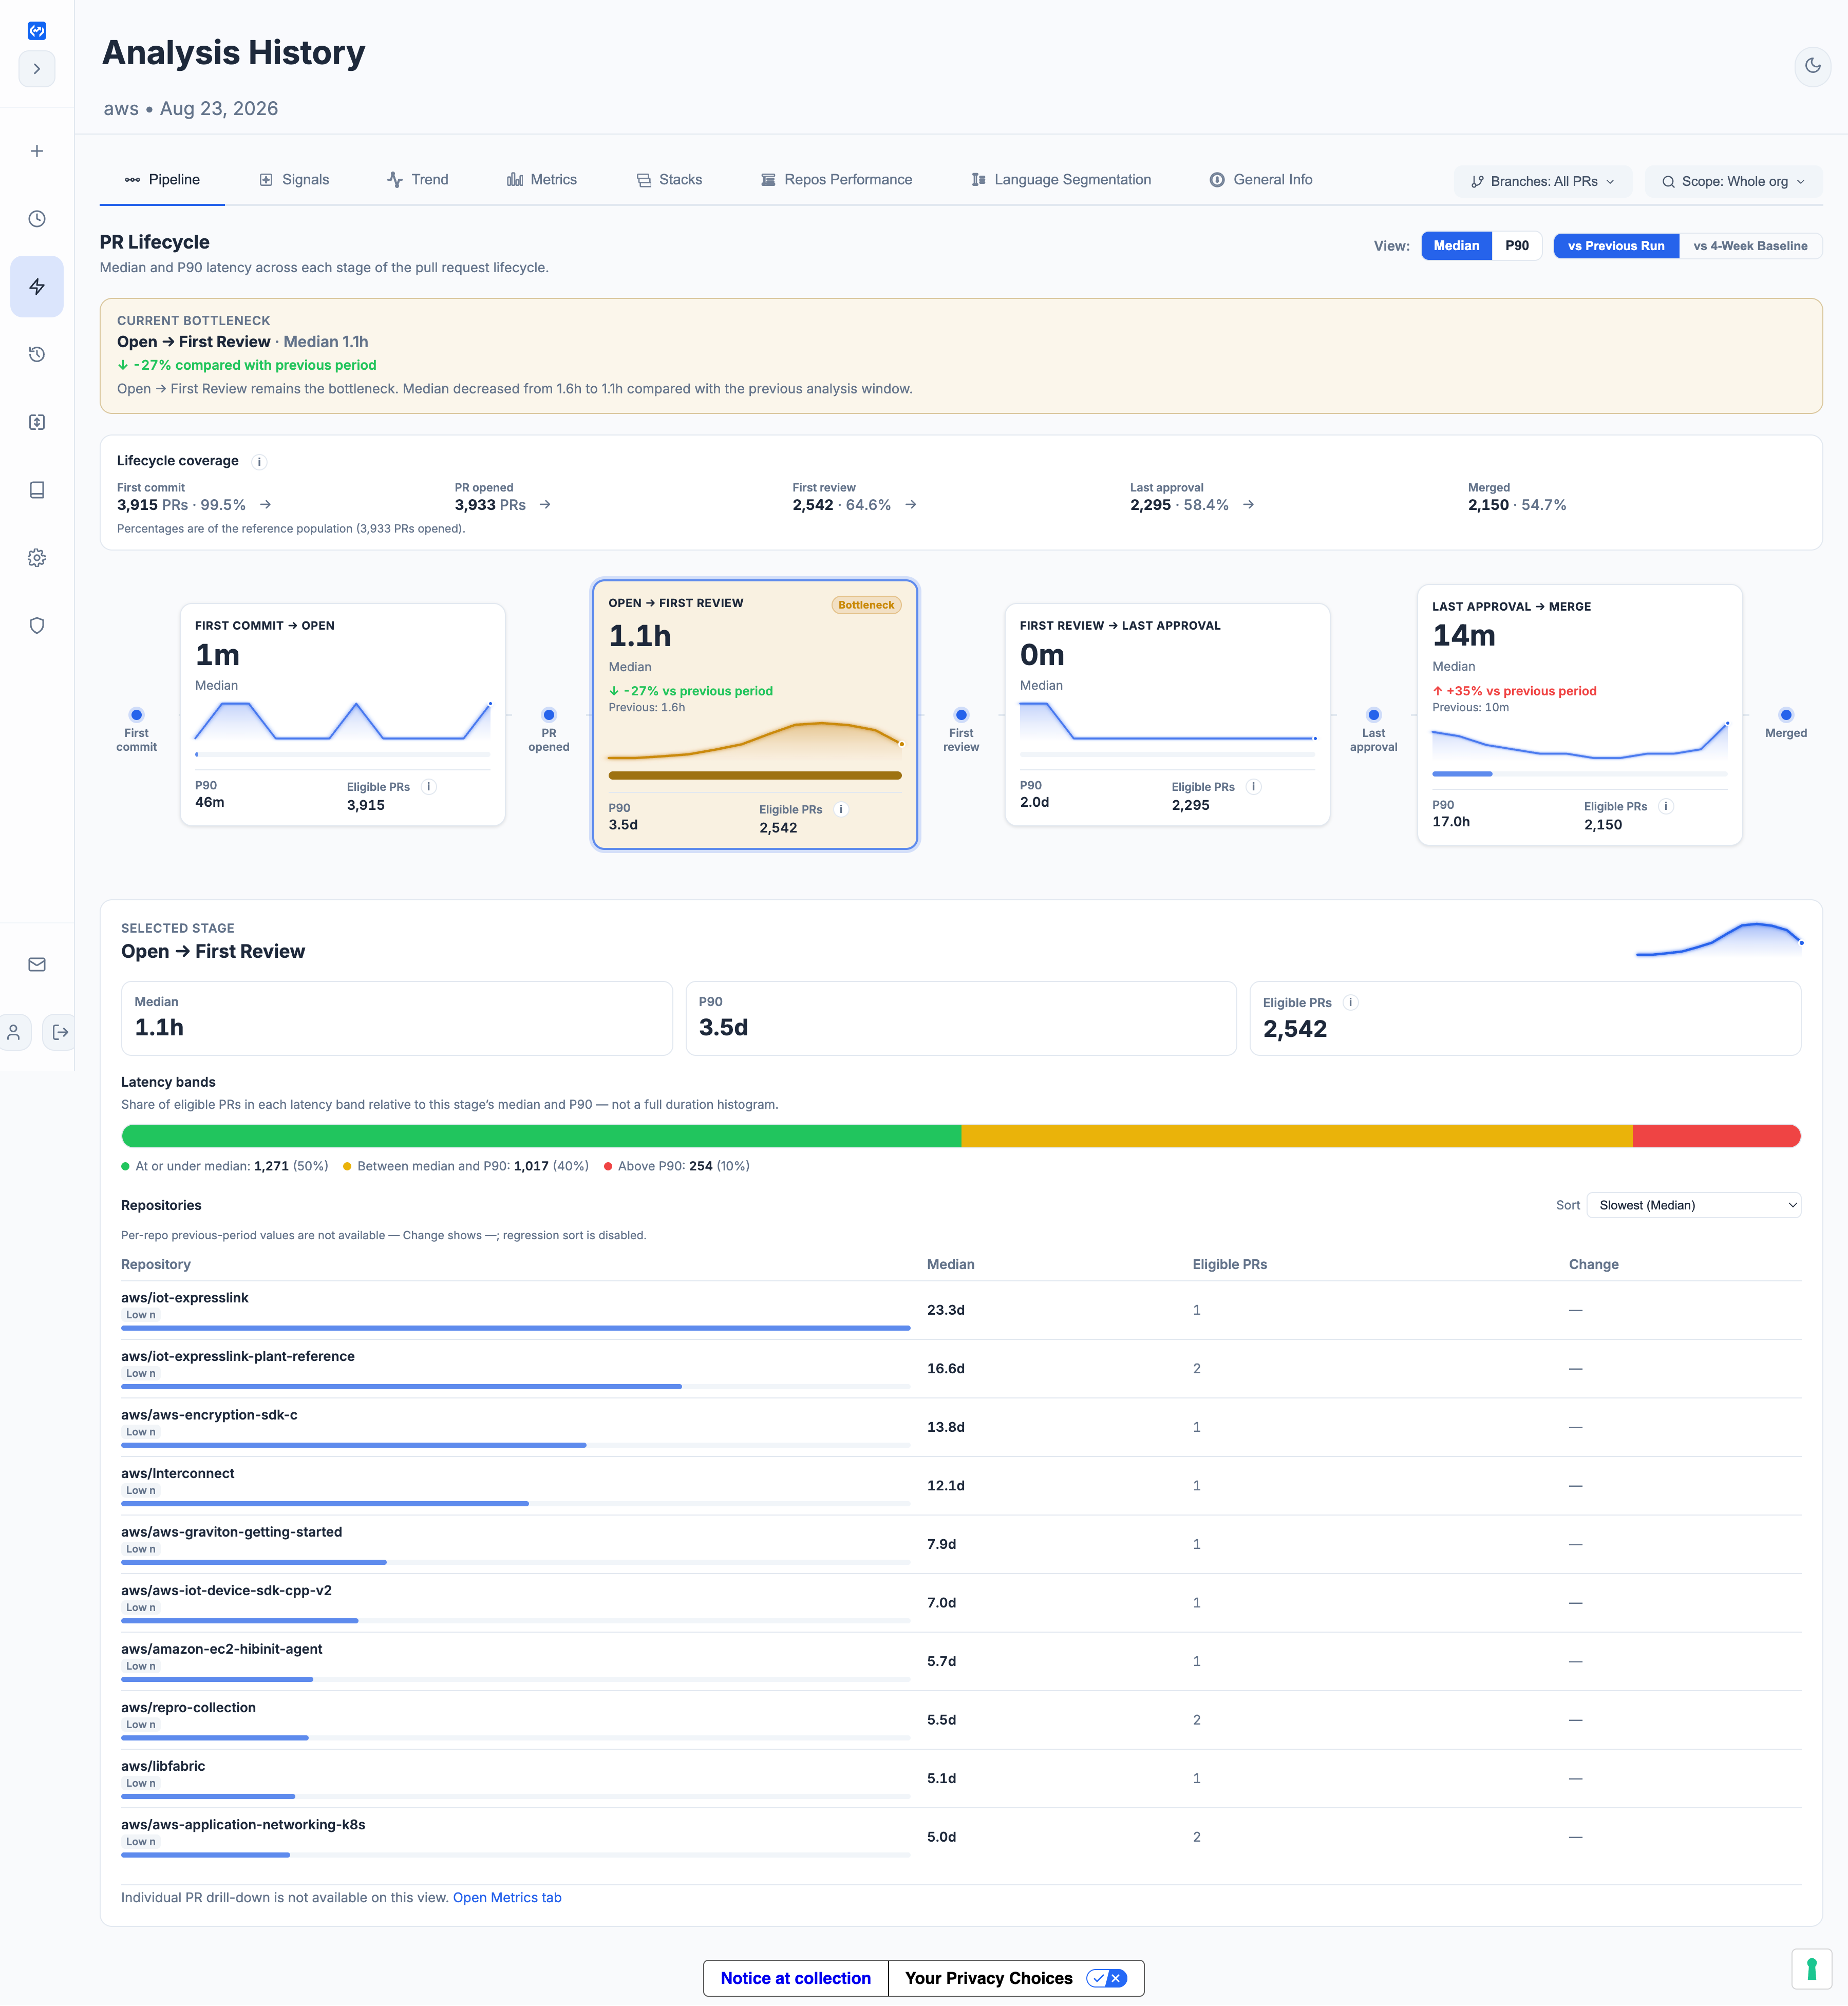Open the Metrics tab link

(507, 1898)
